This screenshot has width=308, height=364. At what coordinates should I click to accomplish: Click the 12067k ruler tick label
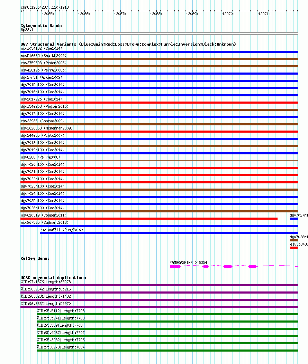[120, 14]
